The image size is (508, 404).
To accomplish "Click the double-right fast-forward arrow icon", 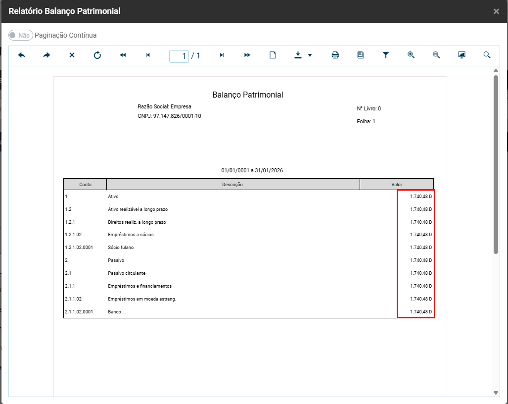I will pos(247,55).
